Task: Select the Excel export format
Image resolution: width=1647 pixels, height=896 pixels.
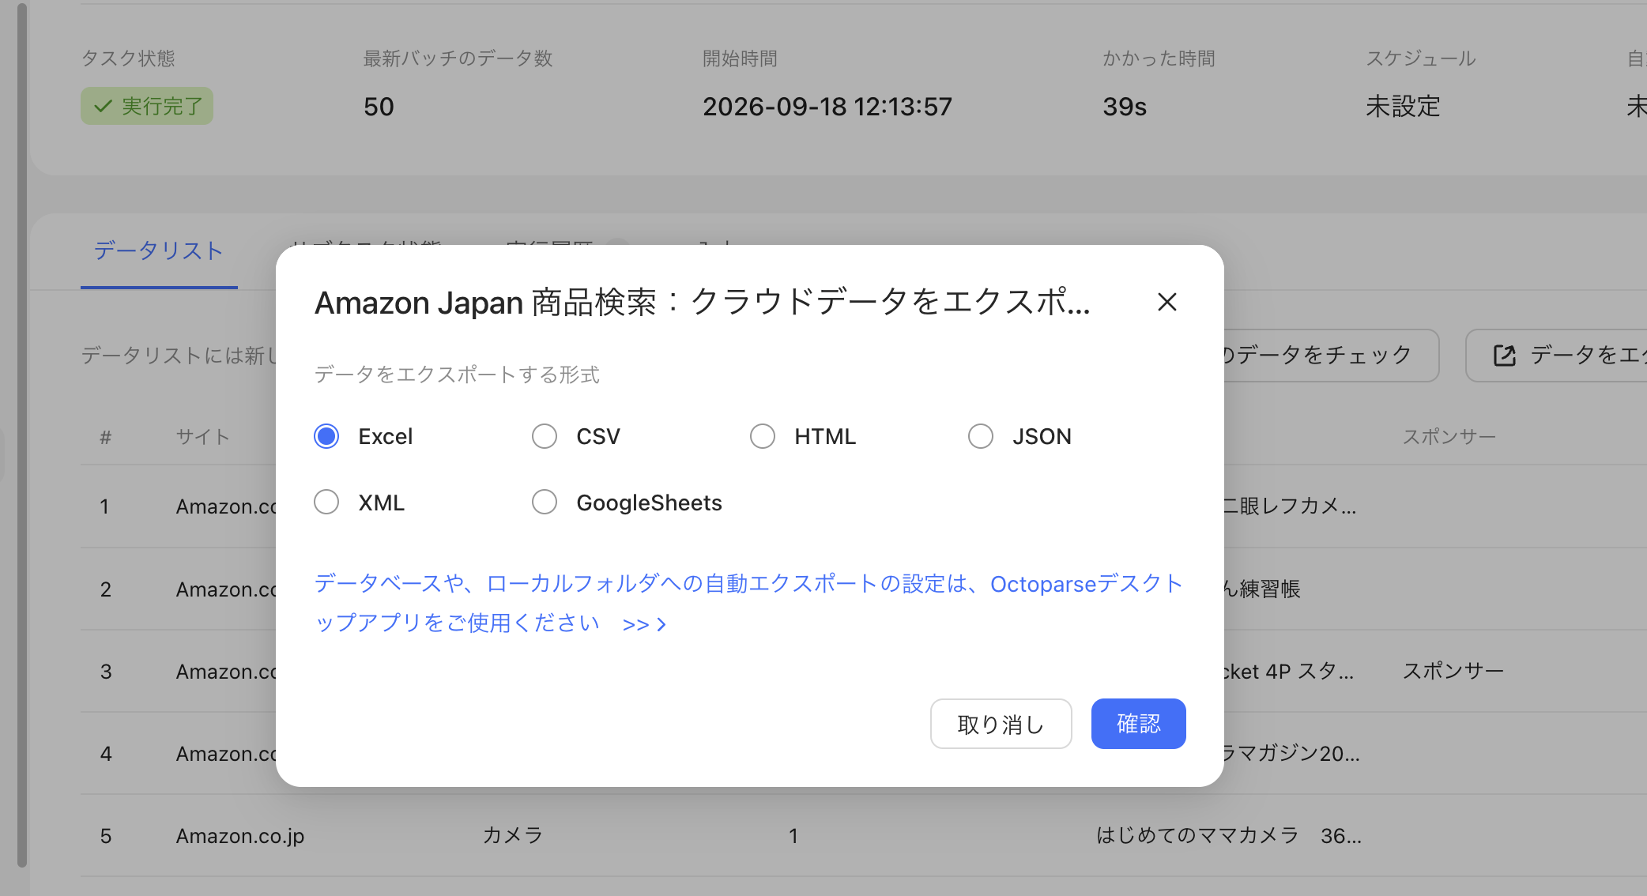Action: click(326, 436)
